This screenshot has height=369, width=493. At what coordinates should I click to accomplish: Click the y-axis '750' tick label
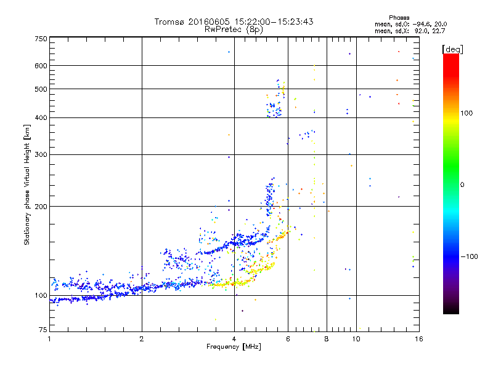click(x=41, y=39)
